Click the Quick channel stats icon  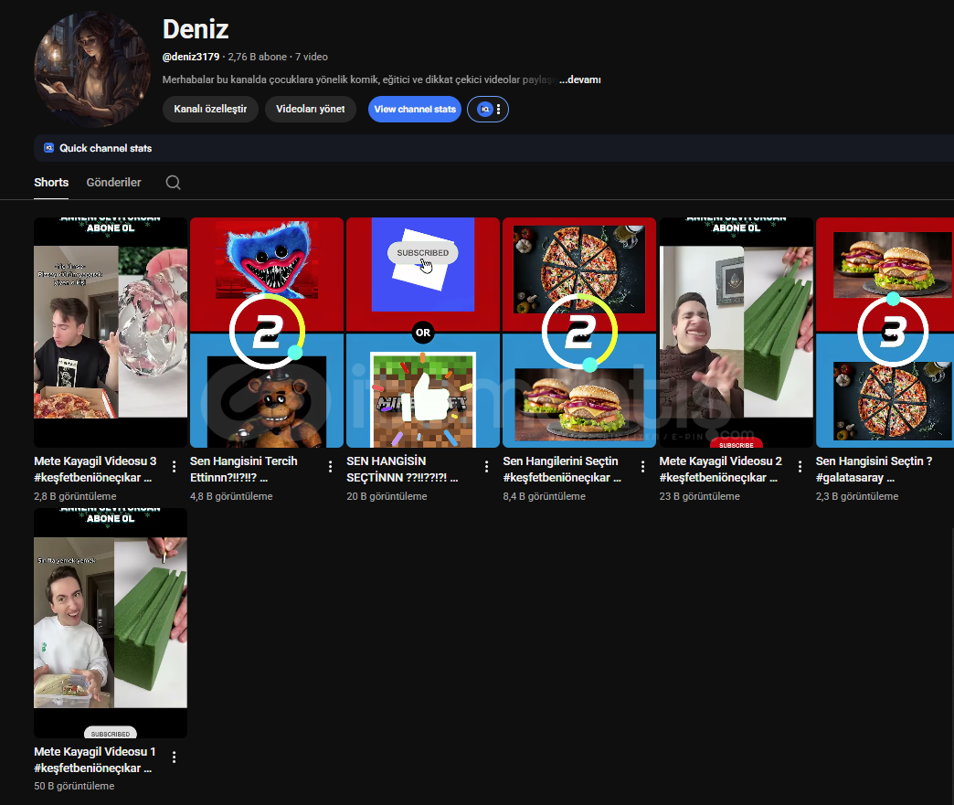(49, 148)
